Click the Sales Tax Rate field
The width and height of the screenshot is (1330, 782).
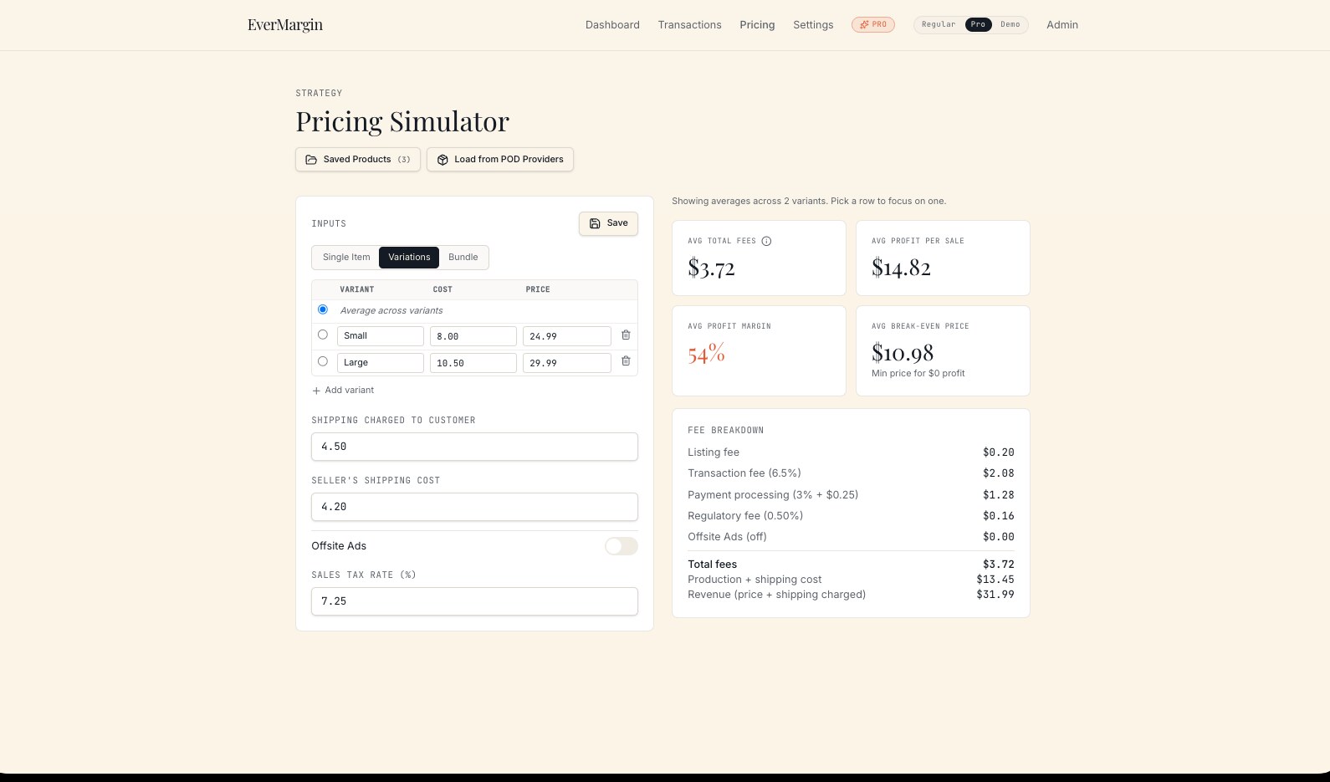tap(474, 601)
